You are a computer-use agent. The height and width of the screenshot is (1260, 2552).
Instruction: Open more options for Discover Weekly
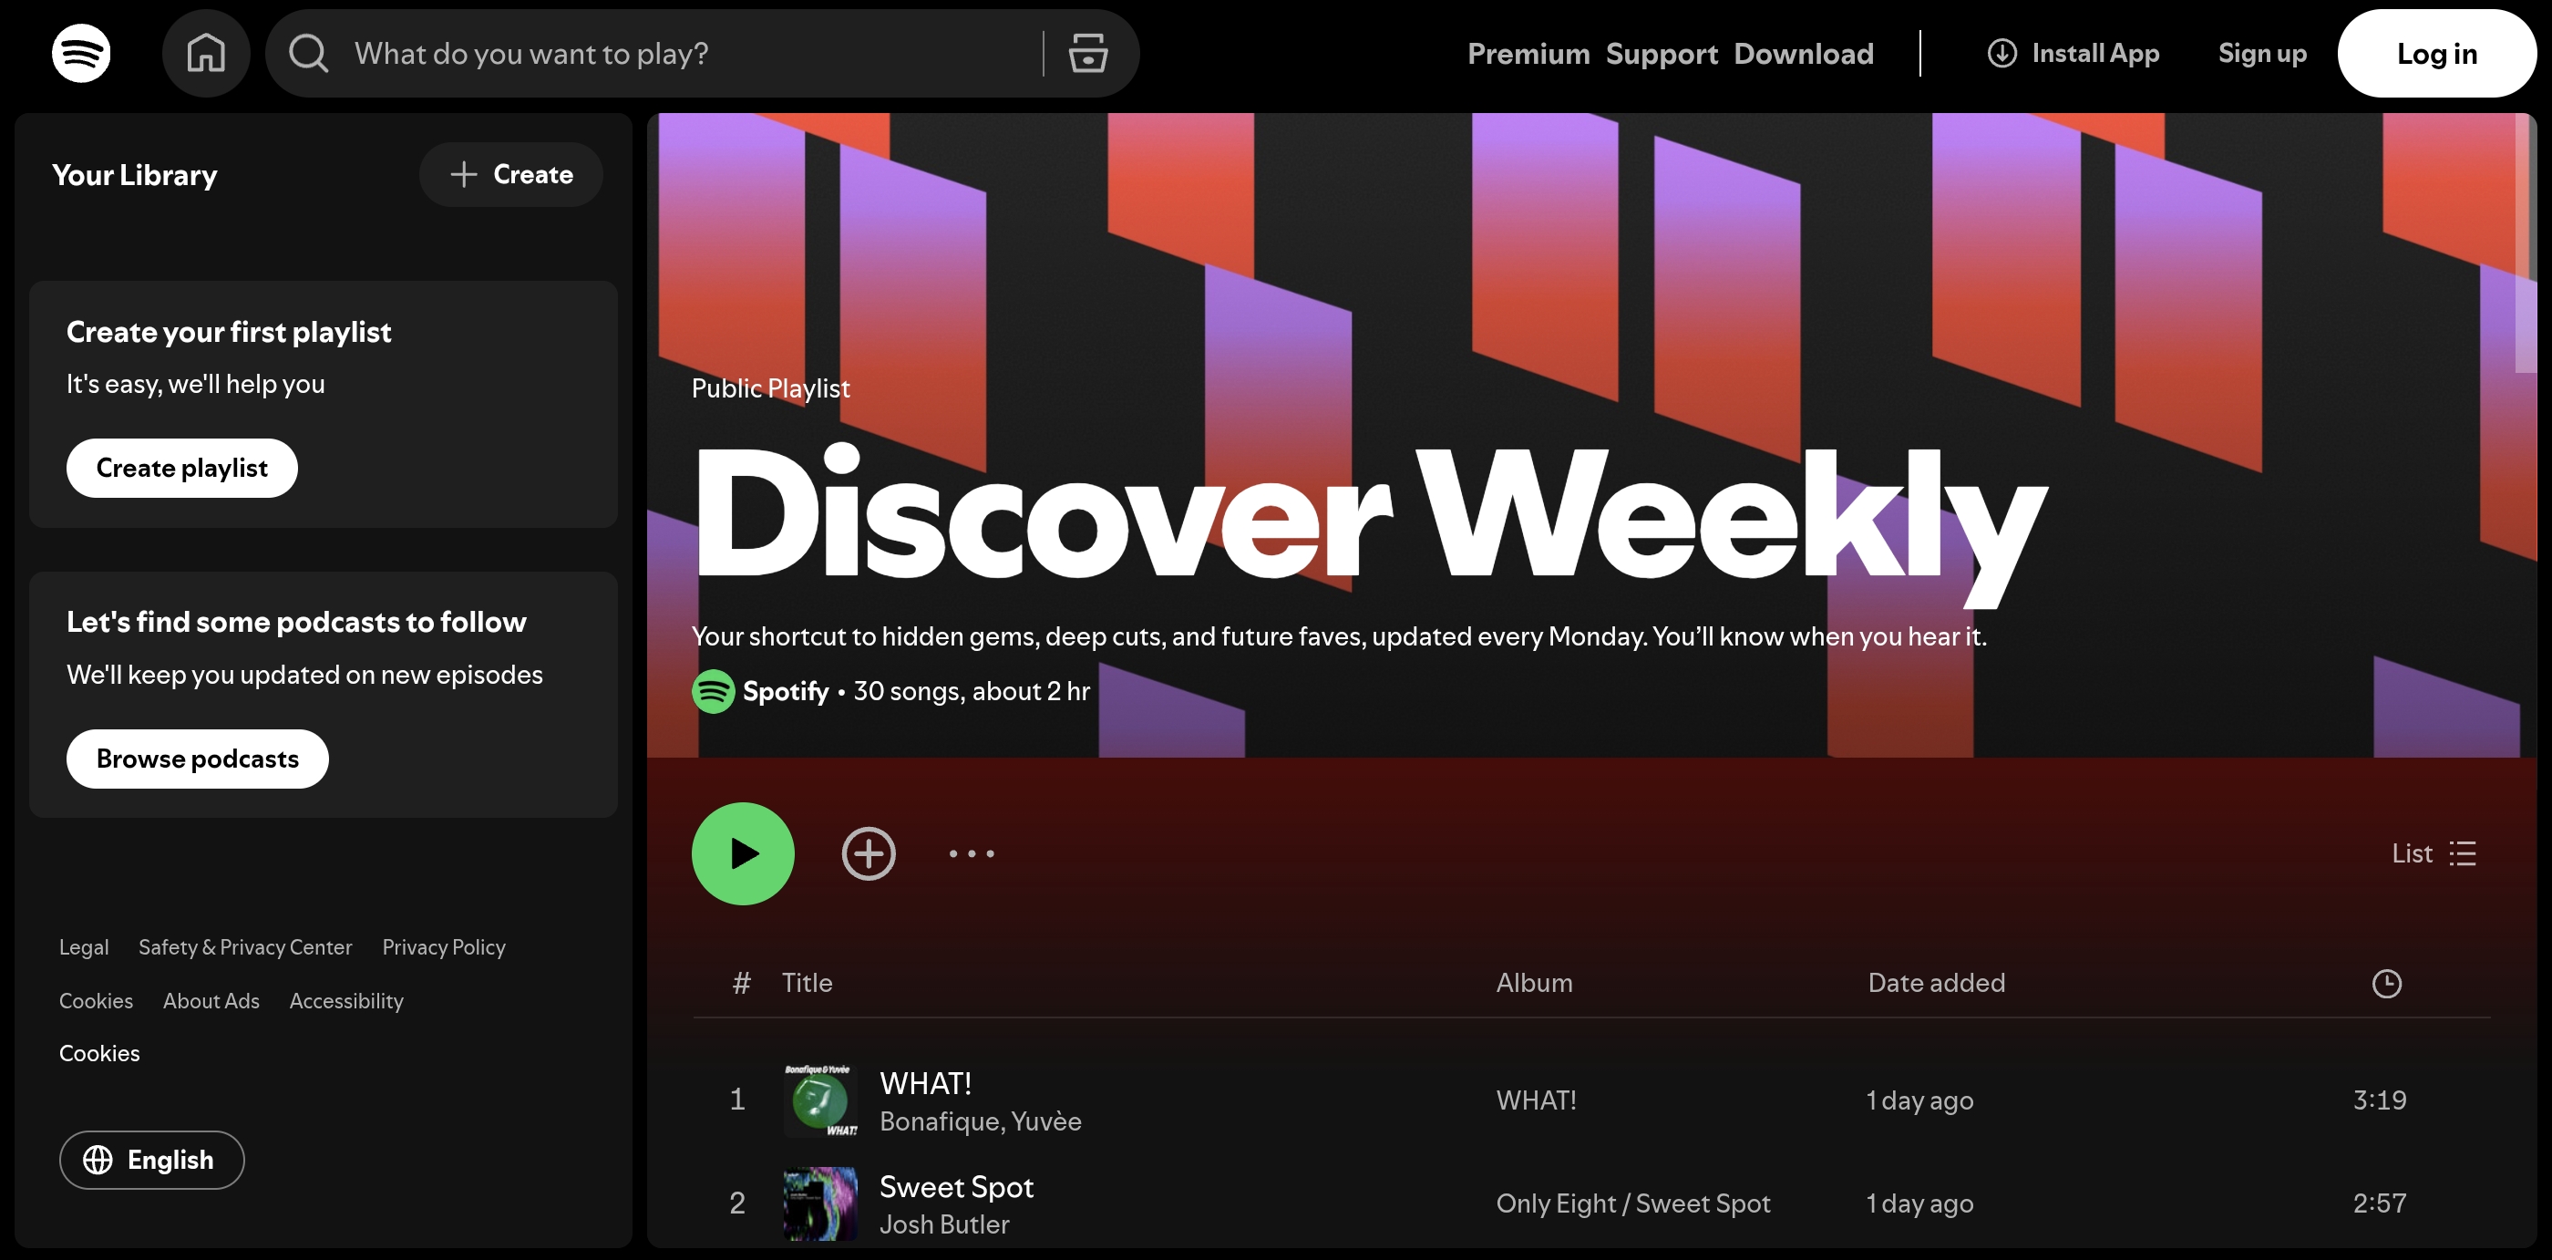point(971,853)
